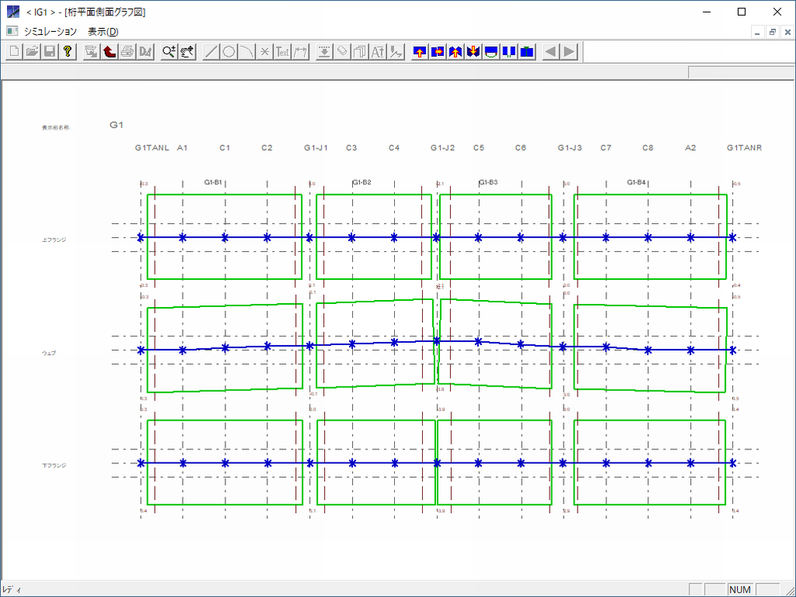The image size is (796, 597).
Task: Open the 表示(D) menu
Action: [x=103, y=32]
